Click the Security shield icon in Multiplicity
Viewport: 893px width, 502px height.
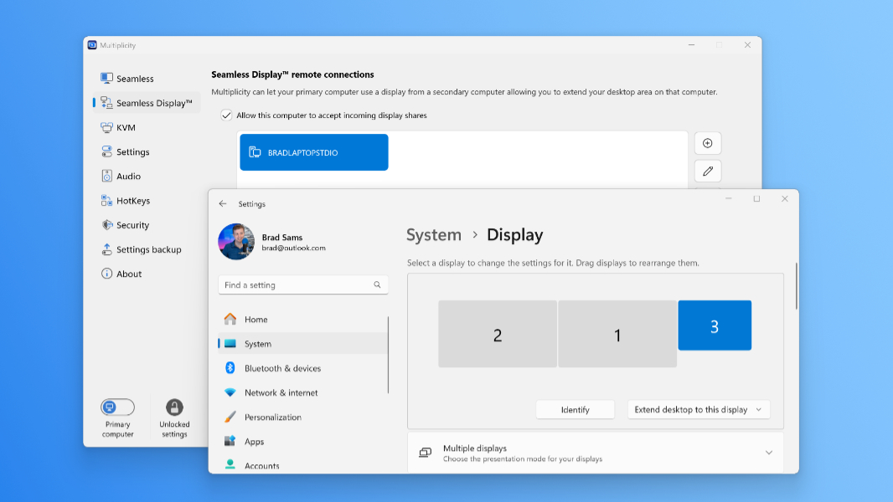107,224
